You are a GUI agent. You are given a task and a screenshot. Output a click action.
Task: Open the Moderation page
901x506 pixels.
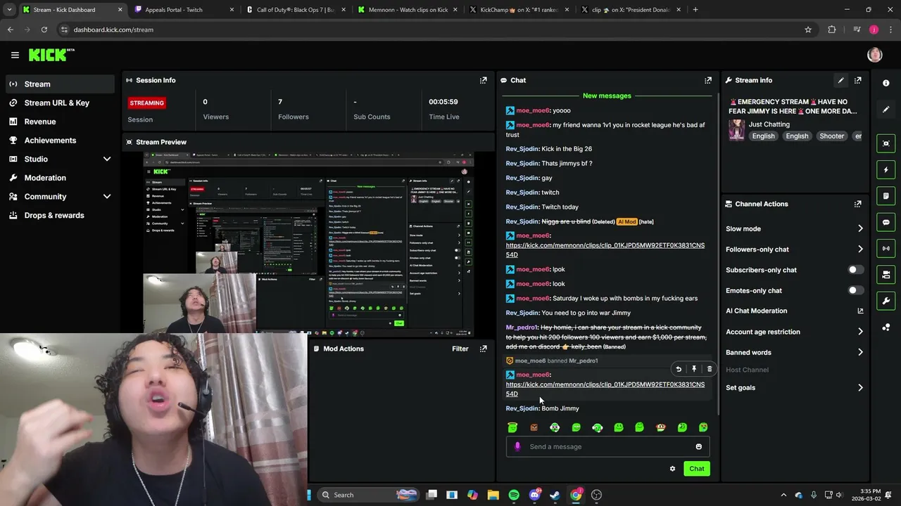coord(60,178)
